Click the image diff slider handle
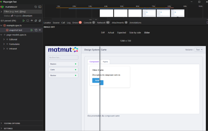The width and height of the screenshot is (208, 131). [x=100, y=82]
